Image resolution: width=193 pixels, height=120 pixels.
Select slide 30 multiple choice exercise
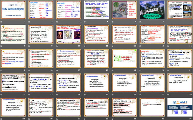click(41, 107)
